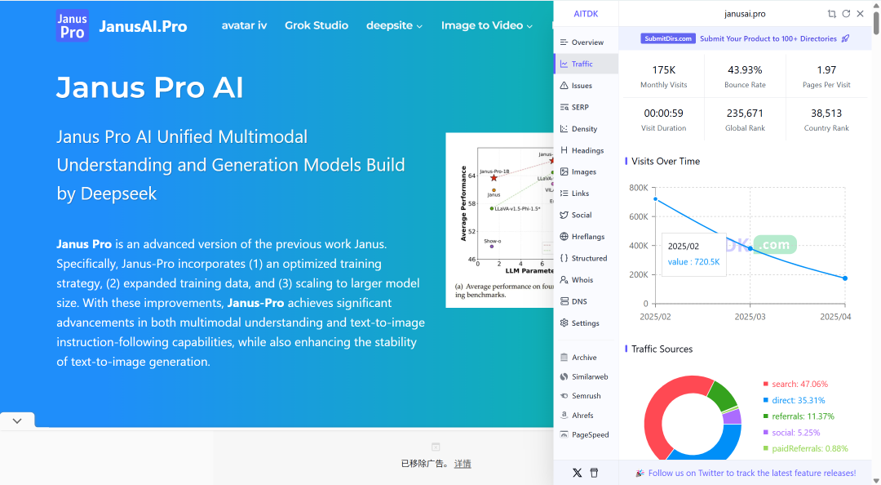Image resolution: width=881 pixels, height=485 pixels.
Task: Click the AITDK brand title
Action: pyautogui.click(x=586, y=14)
